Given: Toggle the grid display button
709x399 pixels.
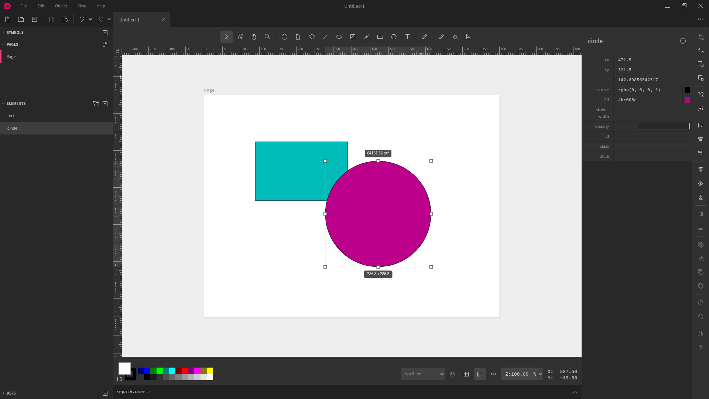Looking at the screenshot, I should point(466,374).
